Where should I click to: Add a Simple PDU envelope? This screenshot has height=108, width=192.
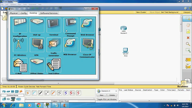point(188,60)
